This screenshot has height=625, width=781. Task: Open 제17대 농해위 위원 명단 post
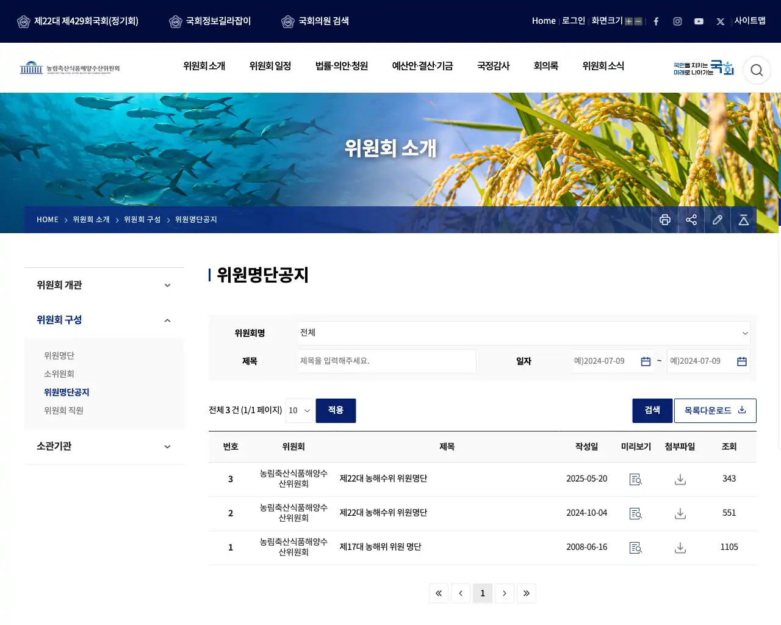(x=380, y=547)
